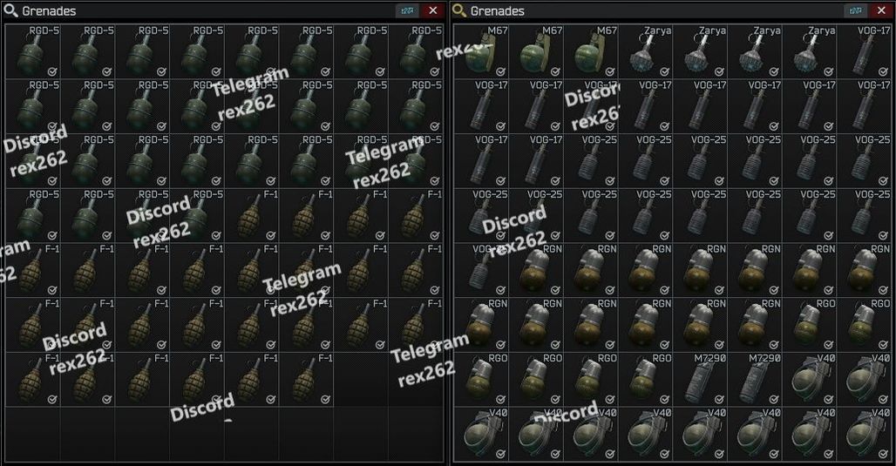Pick the M7290 grenade adjacent to the V40
This screenshot has width=896, height=466.
[x=754, y=379]
